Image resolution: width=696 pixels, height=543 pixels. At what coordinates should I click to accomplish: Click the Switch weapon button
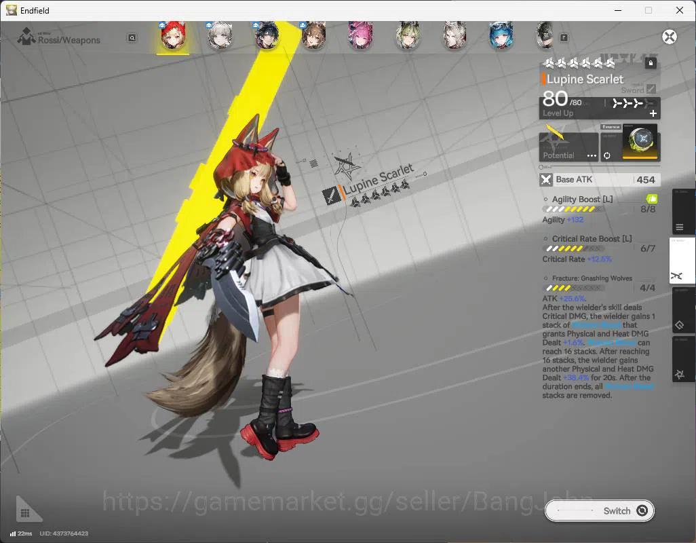(x=599, y=511)
